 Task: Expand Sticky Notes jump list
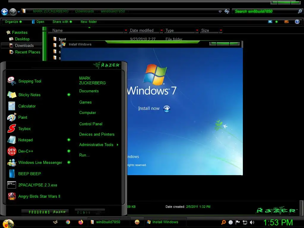[x=69, y=95]
